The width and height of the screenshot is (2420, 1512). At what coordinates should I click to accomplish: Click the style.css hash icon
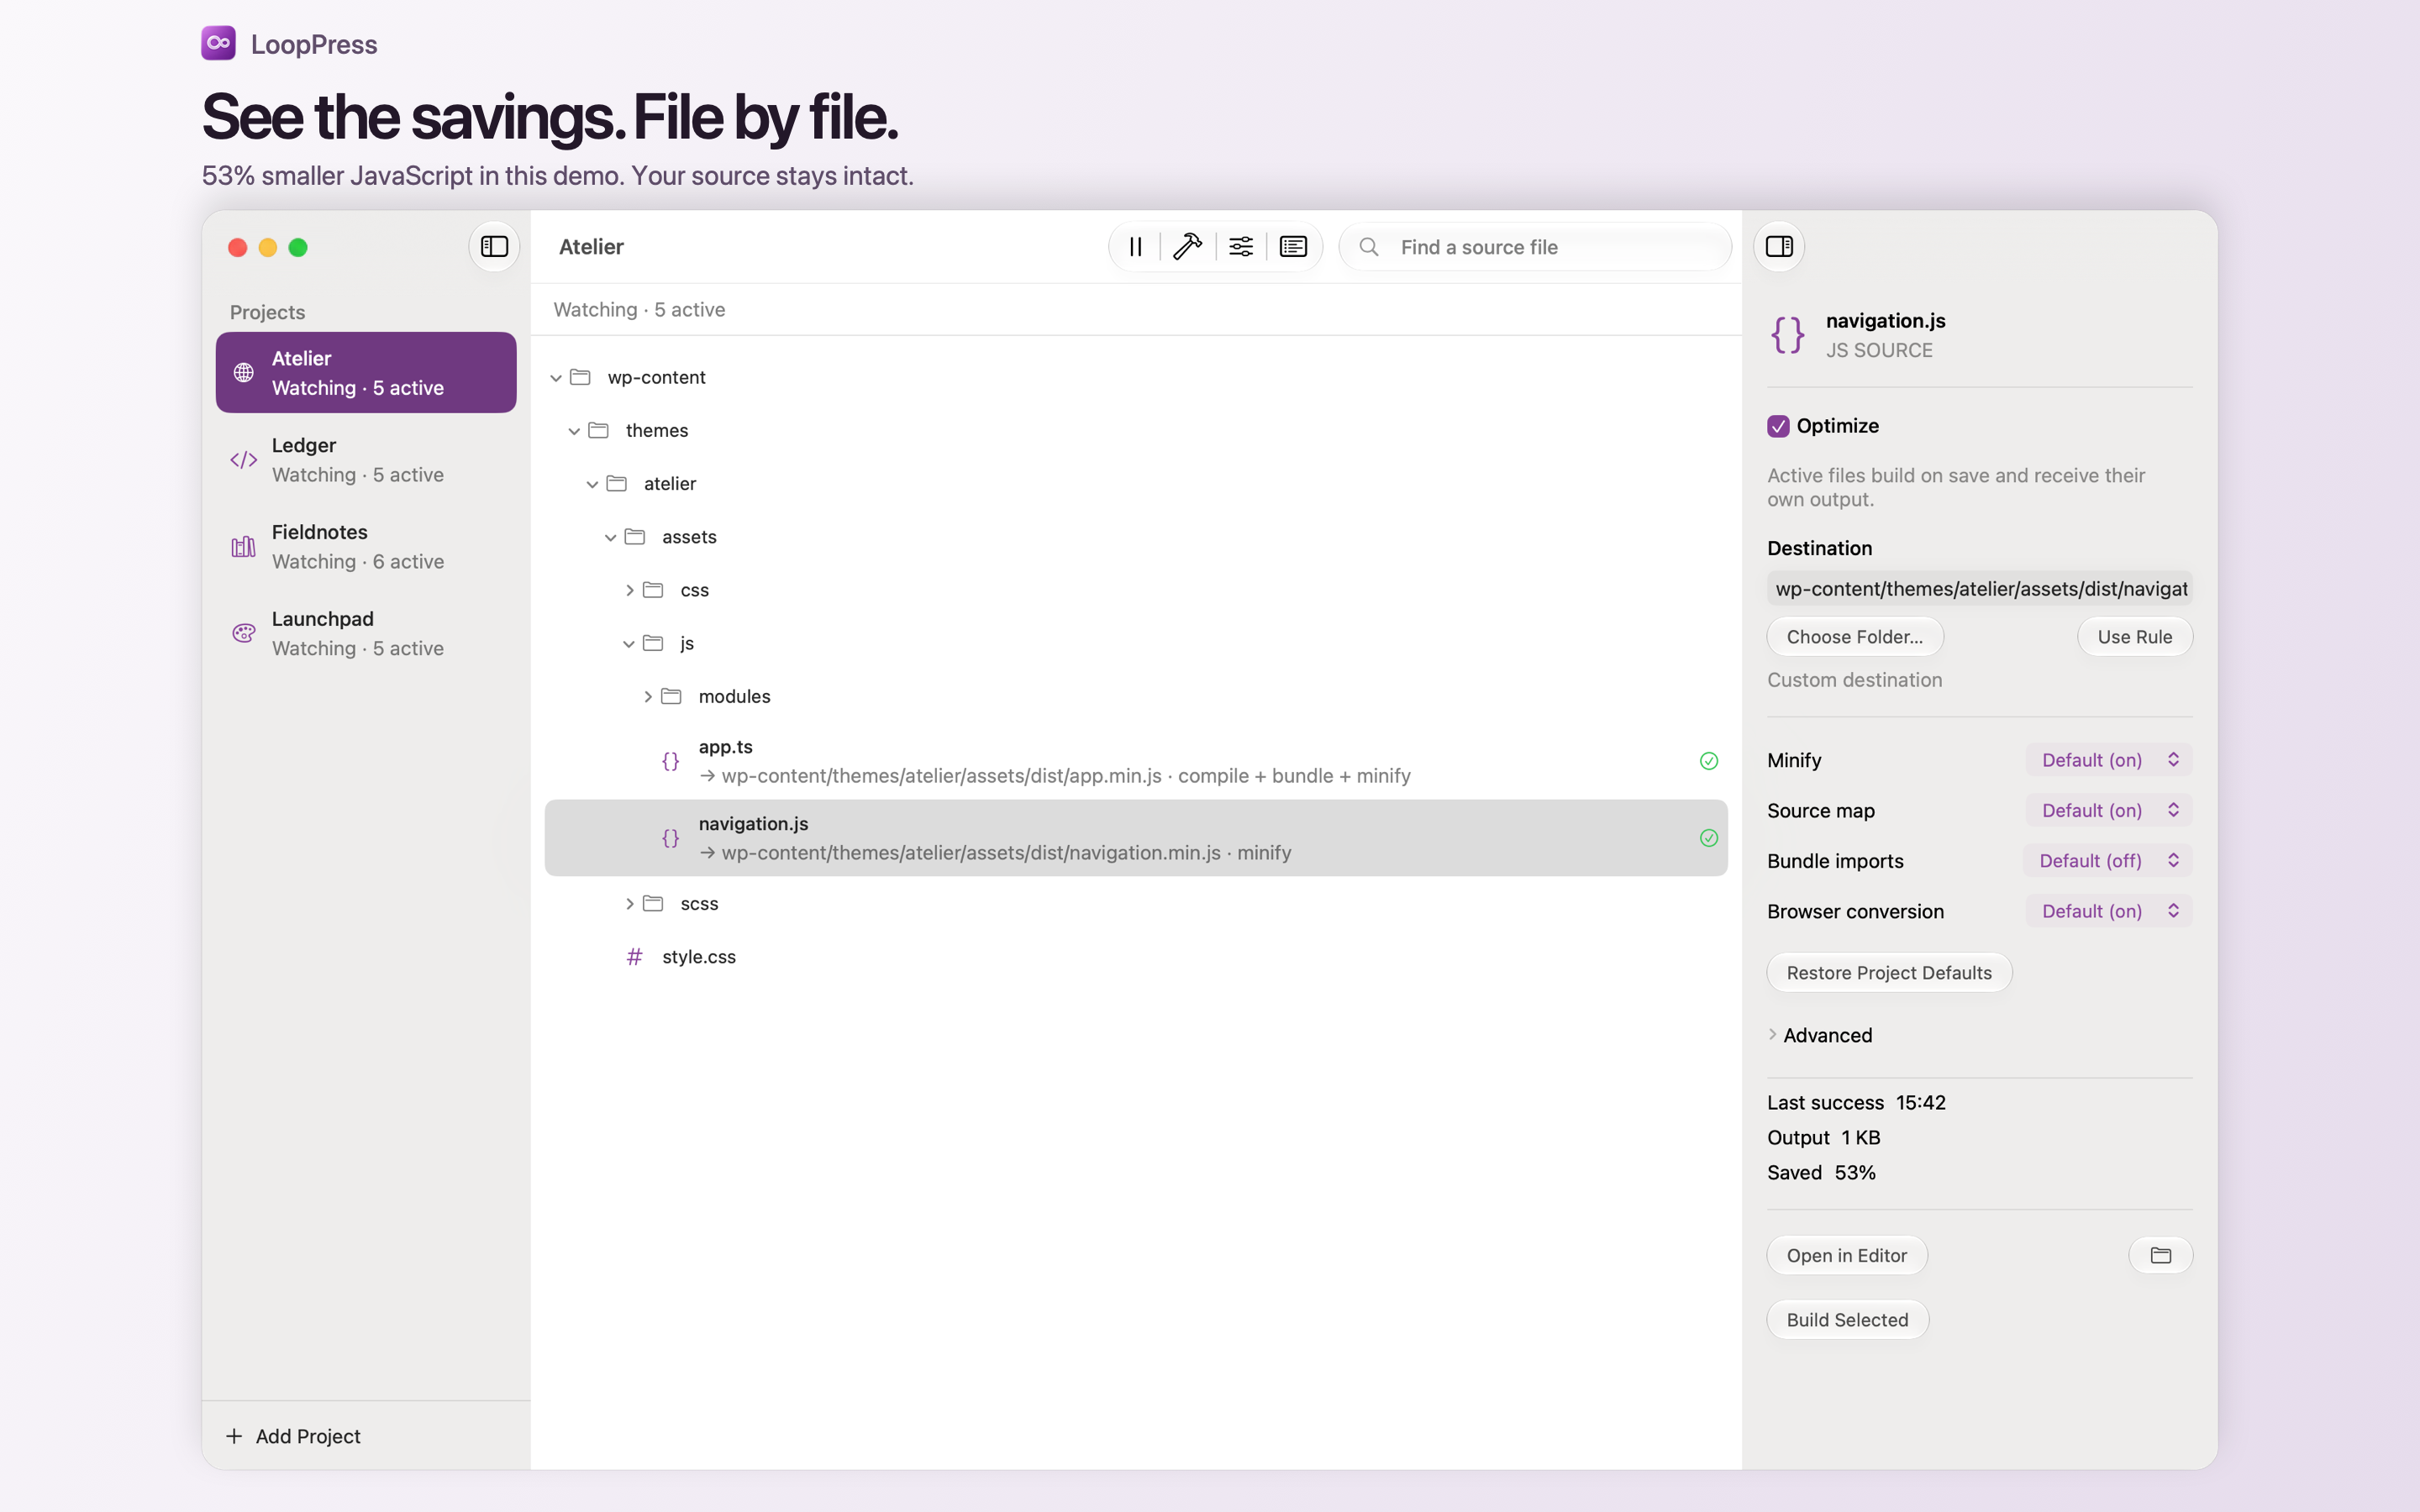[634, 957]
